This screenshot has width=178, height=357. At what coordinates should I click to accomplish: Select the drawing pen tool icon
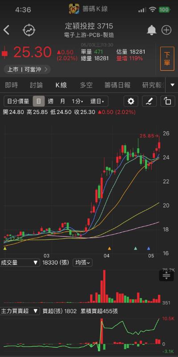tap(149, 101)
